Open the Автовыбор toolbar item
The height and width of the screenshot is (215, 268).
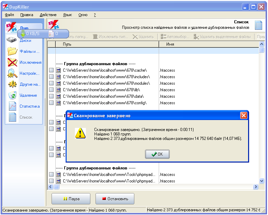[175, 37]
